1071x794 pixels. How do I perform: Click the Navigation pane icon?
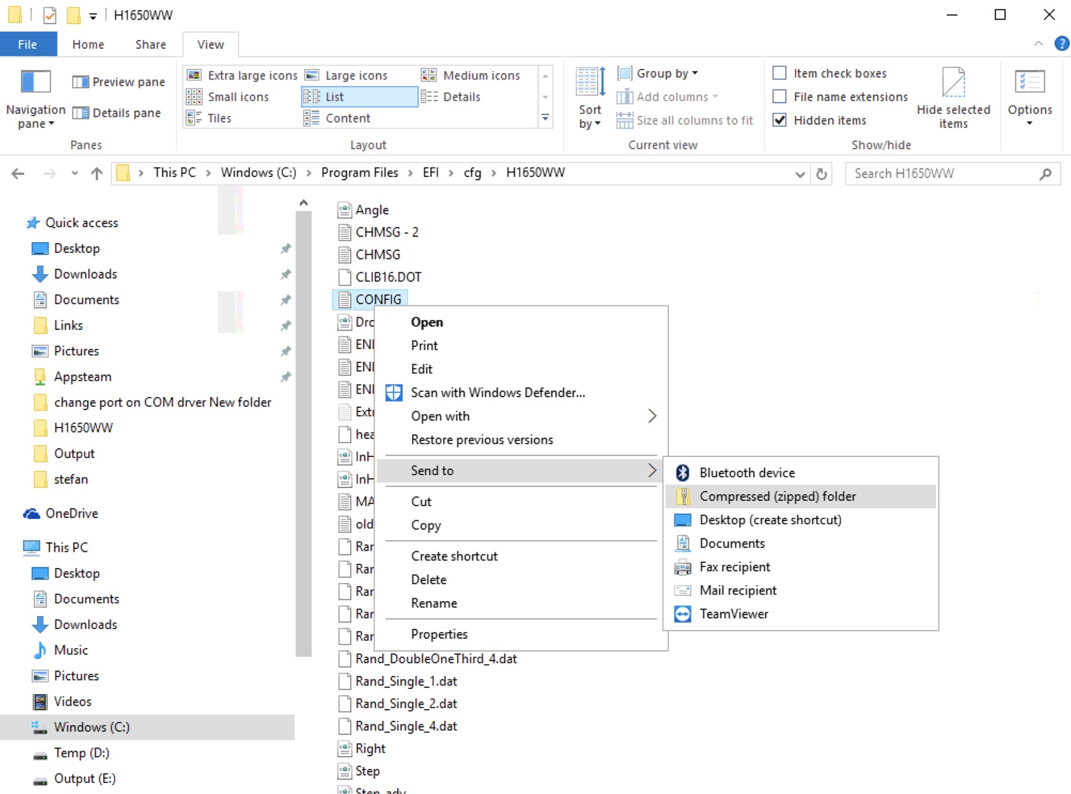click(36, 82)
